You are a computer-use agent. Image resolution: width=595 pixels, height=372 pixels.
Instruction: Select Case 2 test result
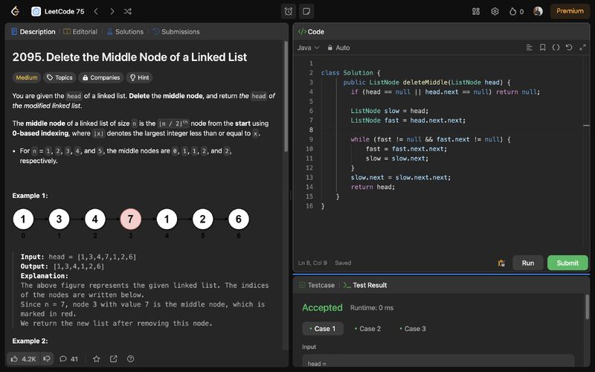[367, 329]
